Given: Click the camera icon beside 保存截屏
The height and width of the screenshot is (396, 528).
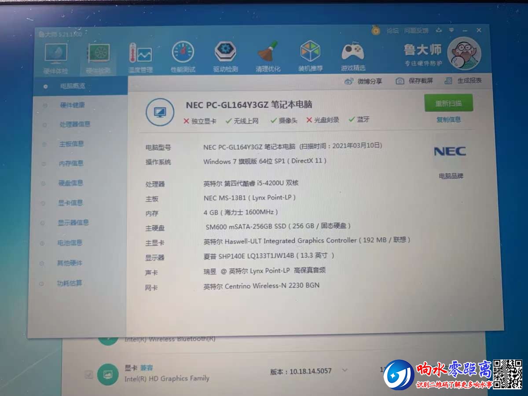Looking at the screenshot, I should [x=400, y=81].
